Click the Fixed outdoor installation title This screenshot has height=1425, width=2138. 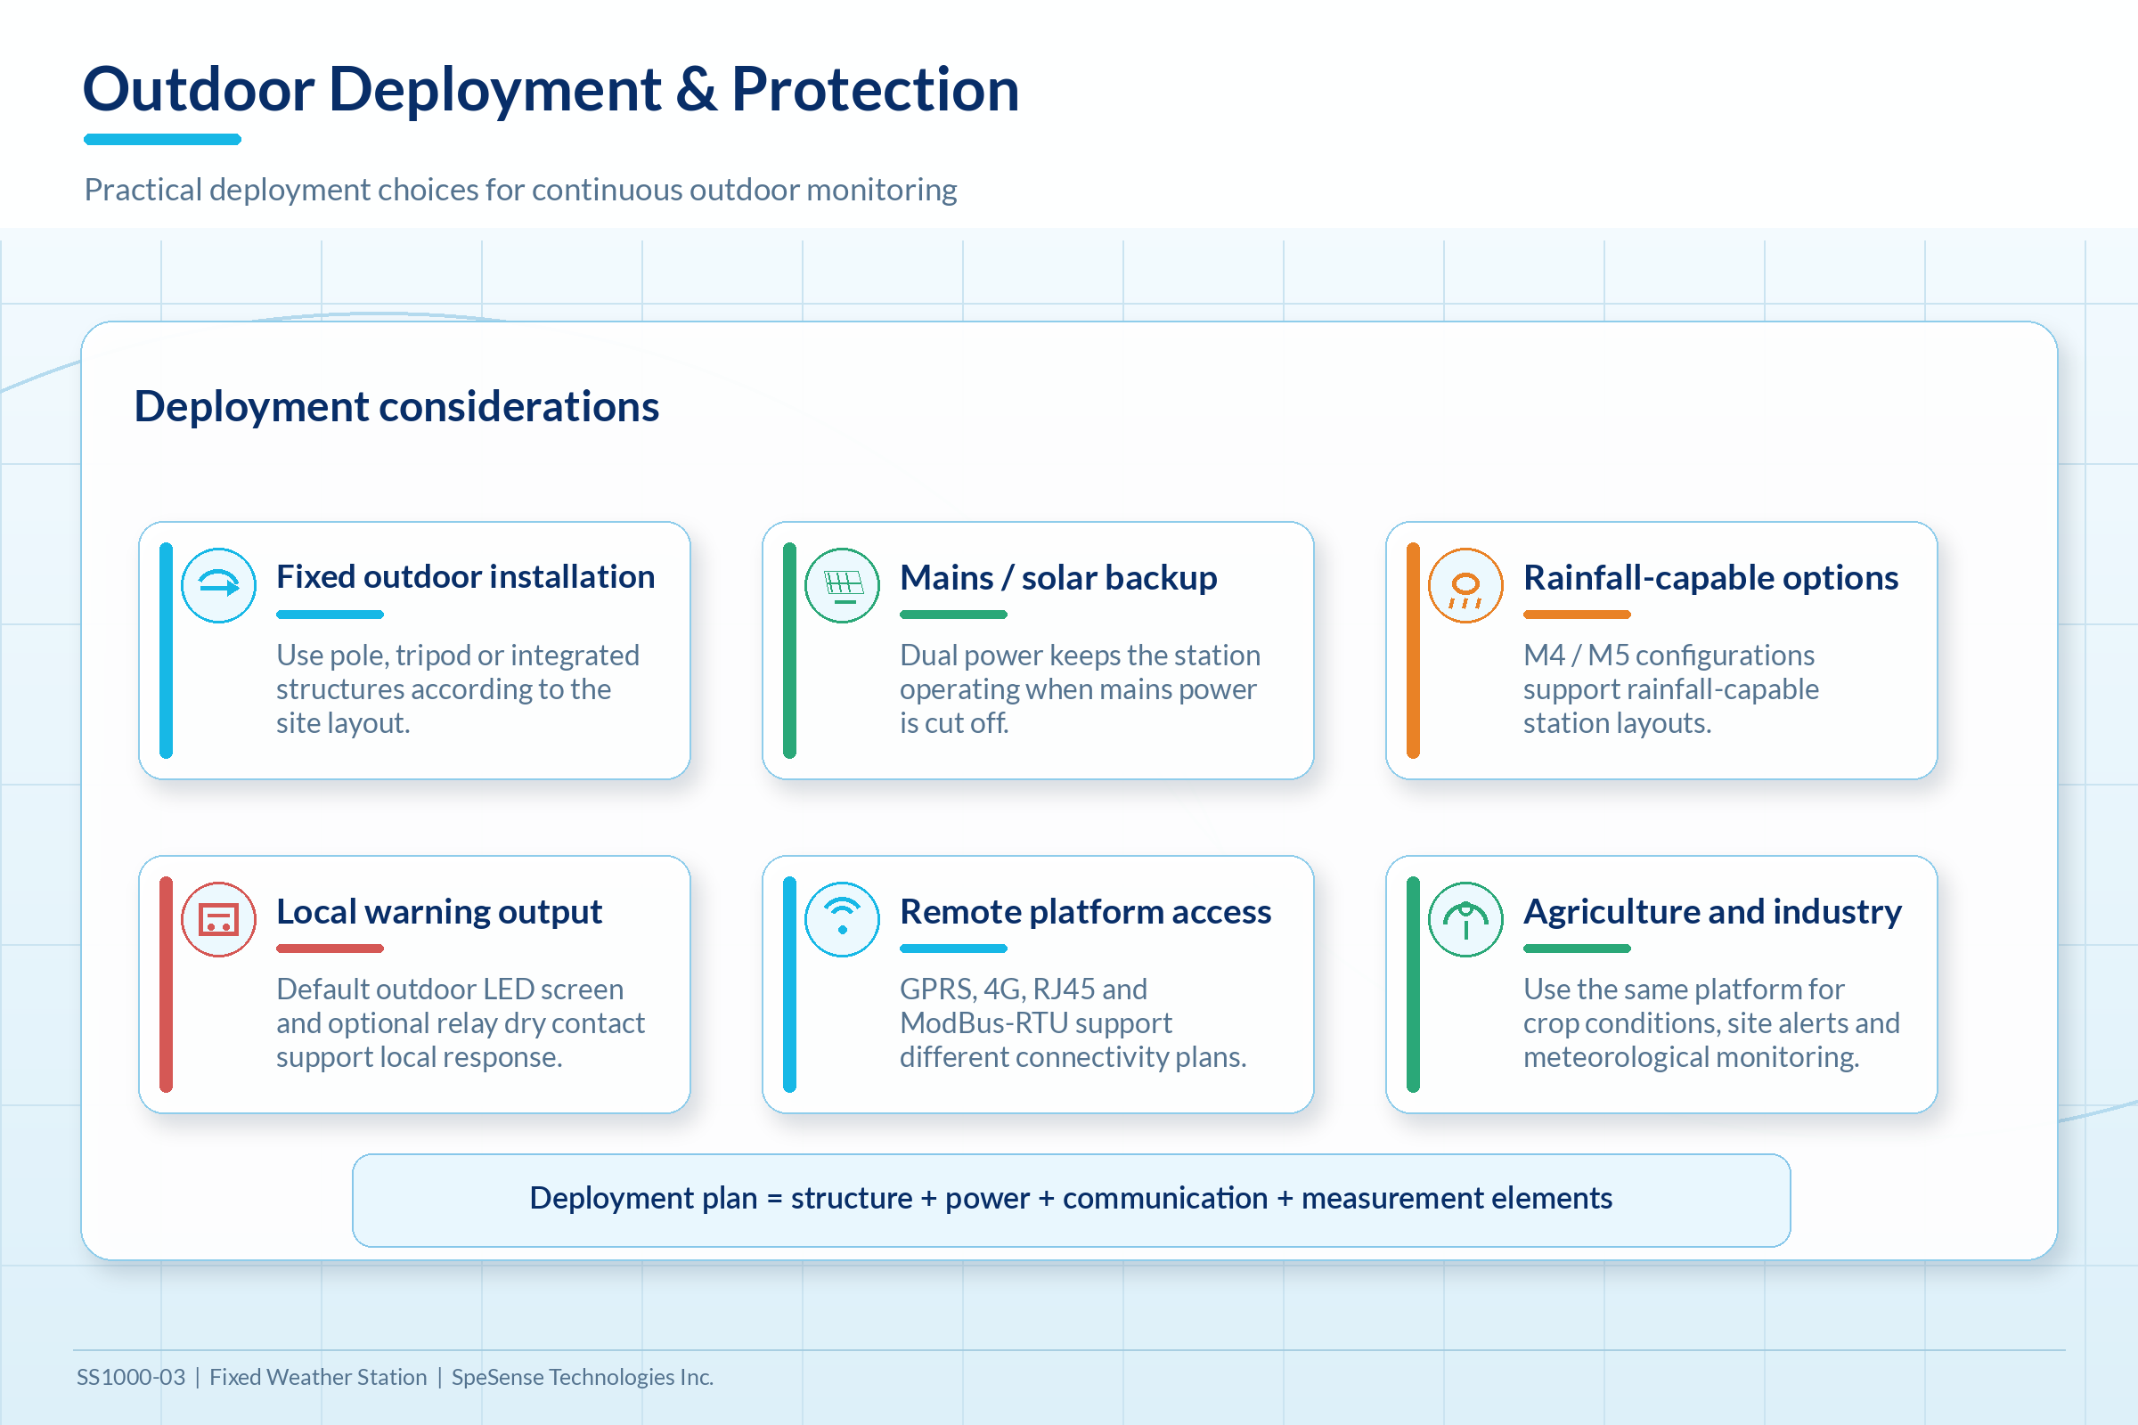click(x=465, y=577)
